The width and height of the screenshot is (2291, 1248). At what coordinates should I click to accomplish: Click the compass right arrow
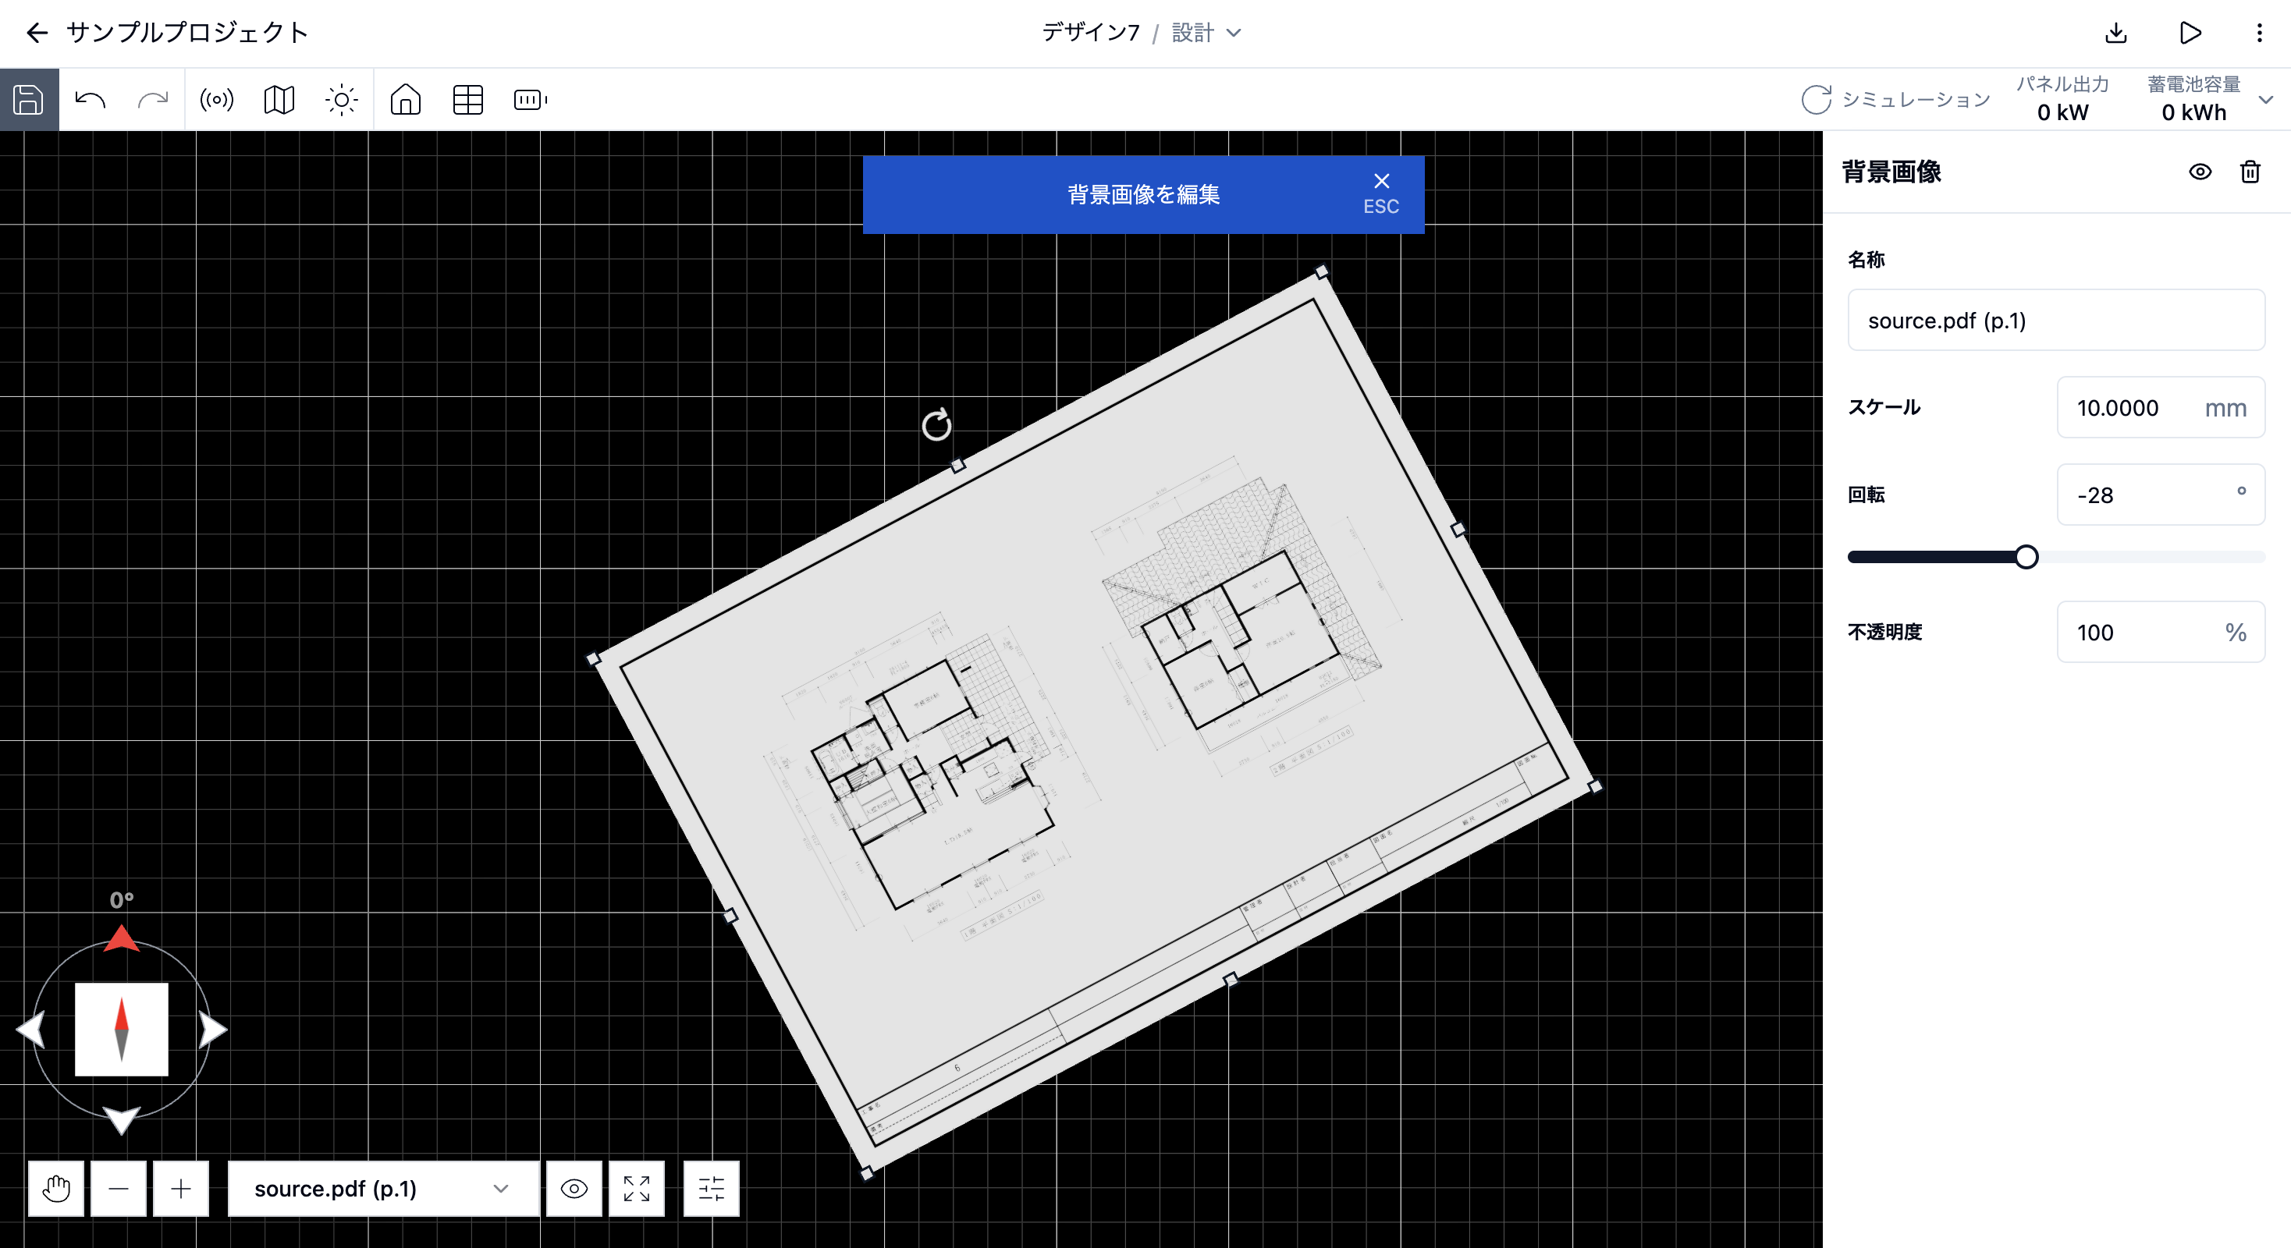pos(212,1030)
